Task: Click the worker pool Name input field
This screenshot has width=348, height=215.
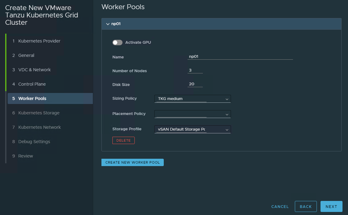Action: (240, 57)
